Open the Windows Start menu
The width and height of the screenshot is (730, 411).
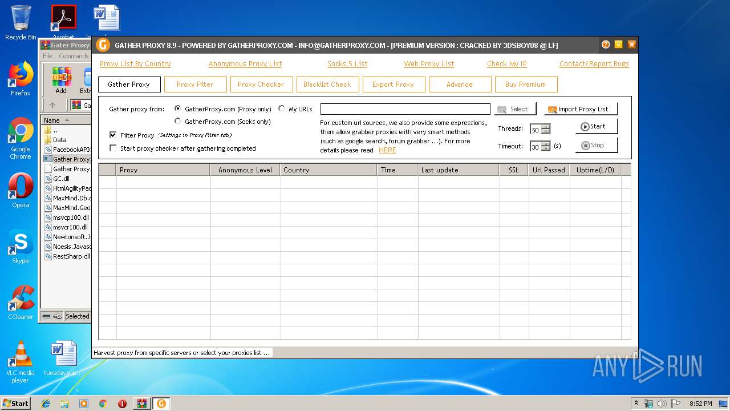point(15,403)
